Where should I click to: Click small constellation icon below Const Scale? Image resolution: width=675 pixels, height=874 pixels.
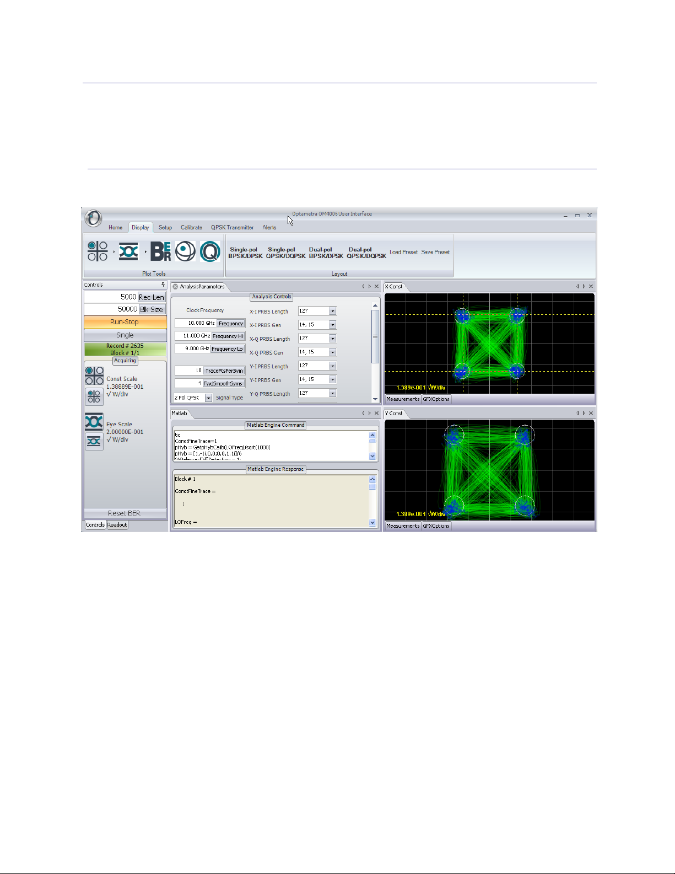click(x=94, y=396)
